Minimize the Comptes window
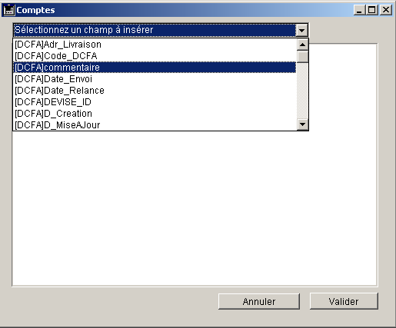Image resolution: width=396 pixels, height=328 pixels. [x=359, y=10]
